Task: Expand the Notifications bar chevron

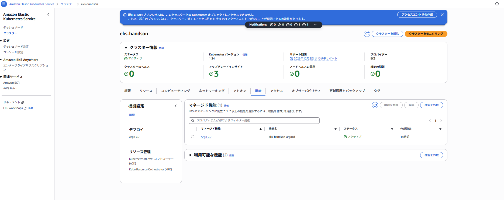Action: [315, 25]
